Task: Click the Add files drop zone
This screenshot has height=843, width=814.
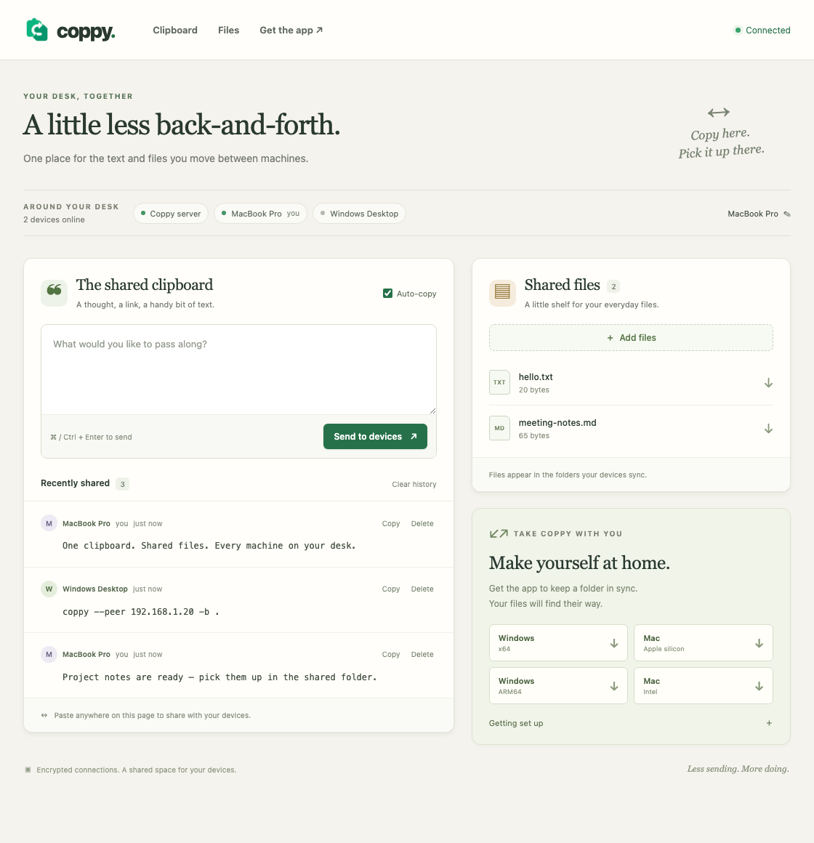Action: pyautogui.click(x=631, y=338)
